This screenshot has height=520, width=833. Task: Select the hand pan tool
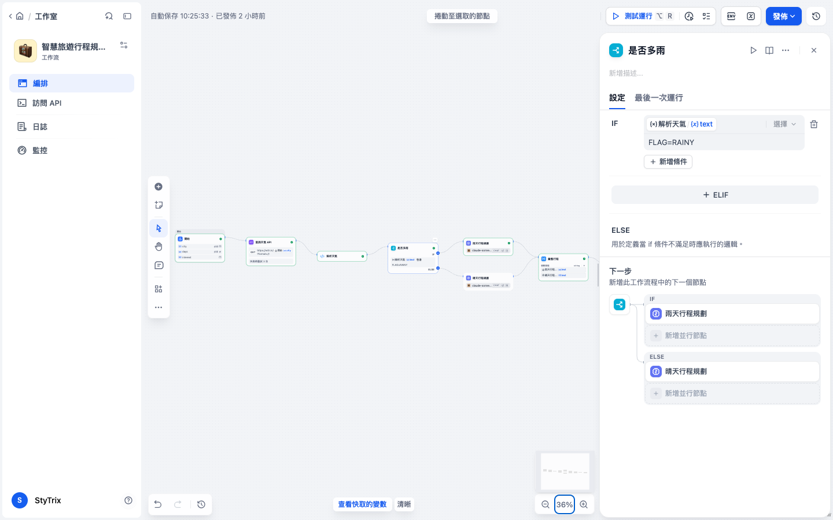point(159,247)
